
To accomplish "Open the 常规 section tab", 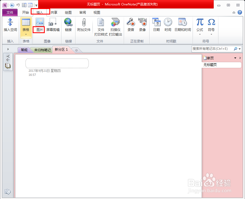I will click(x=24, y=50).
